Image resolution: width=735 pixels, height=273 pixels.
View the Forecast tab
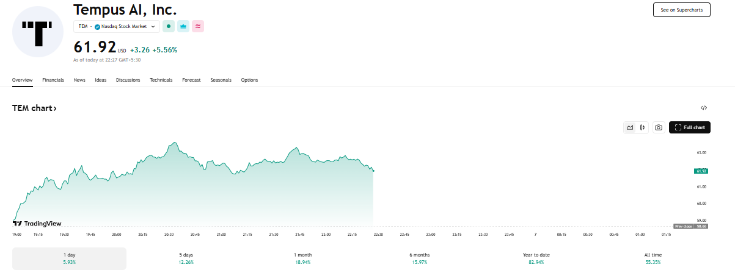191,80
